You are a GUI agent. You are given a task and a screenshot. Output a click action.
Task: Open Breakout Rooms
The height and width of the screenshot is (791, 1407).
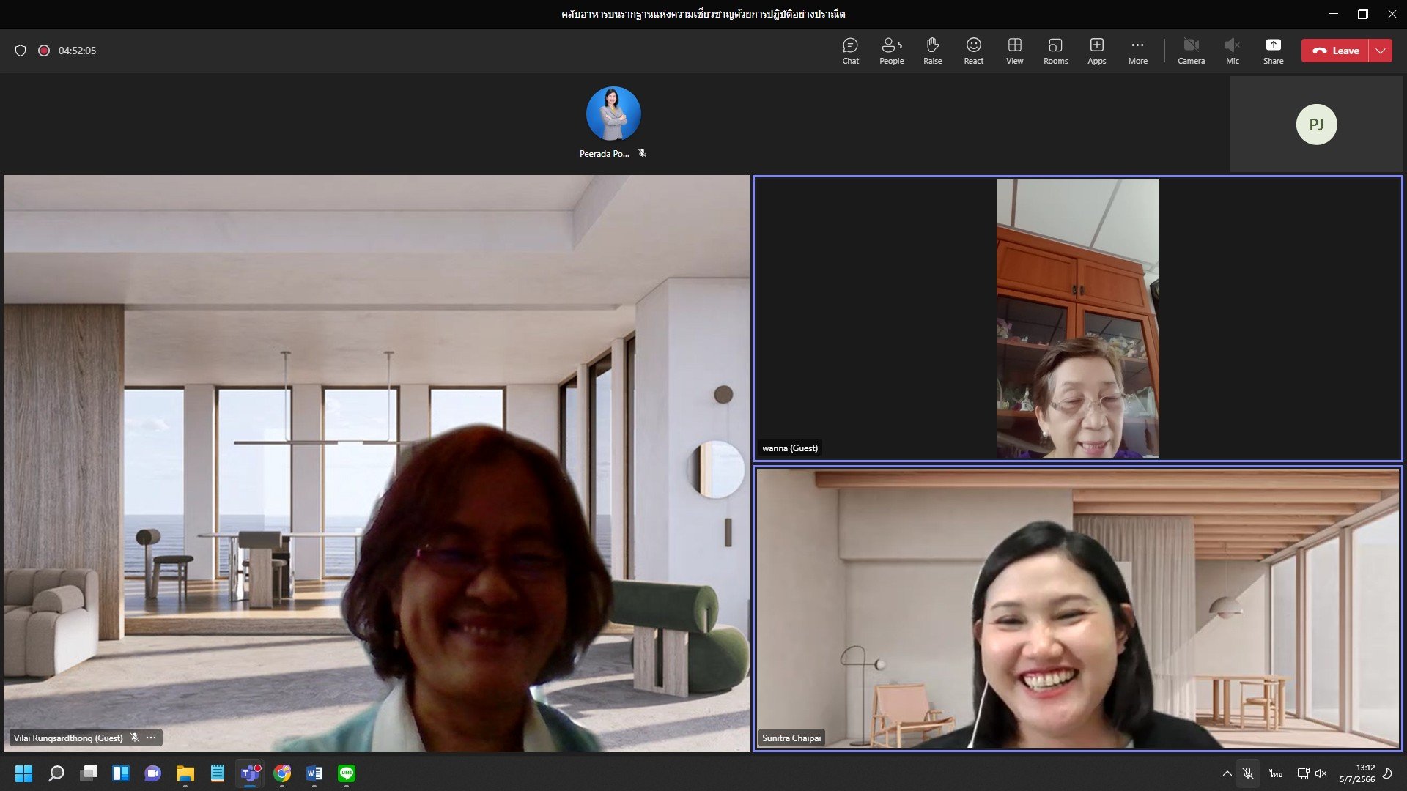1055,51
